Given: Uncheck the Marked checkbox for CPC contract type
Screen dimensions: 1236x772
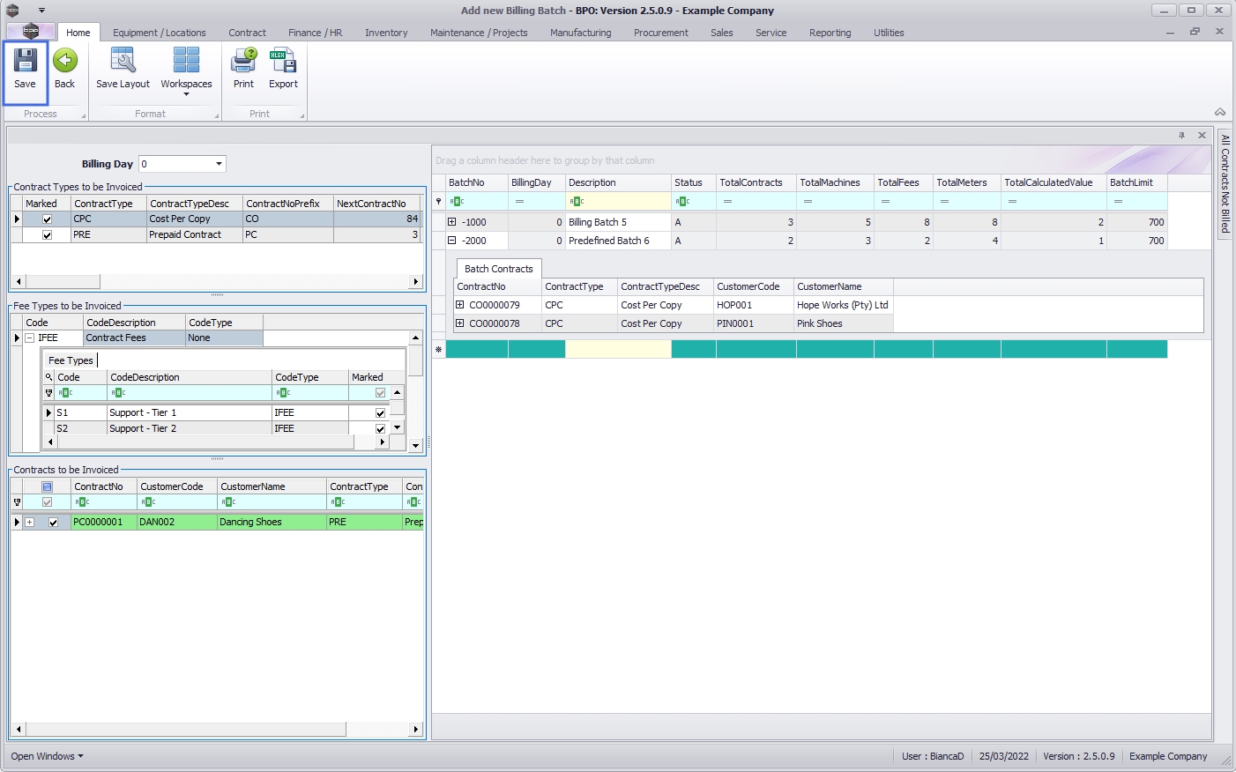Looking at the screenshot, I should [x=48, y=219].
